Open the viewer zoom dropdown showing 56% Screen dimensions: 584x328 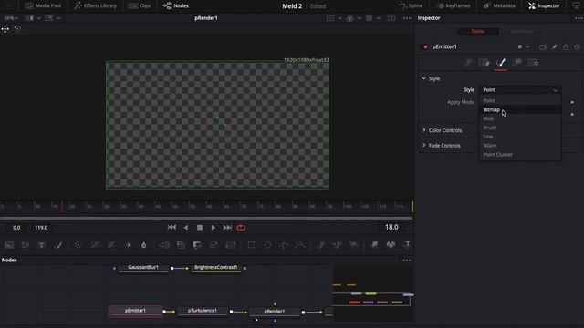(x=11, y=18)
